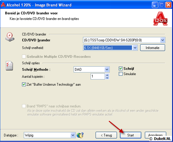This screenshot has width=173, height=142.
Task: Minimize the Image Brand Wizard window
Action: [155, 5]
